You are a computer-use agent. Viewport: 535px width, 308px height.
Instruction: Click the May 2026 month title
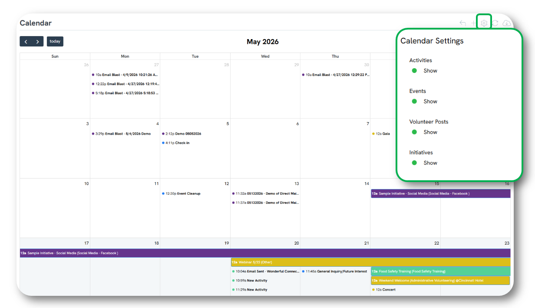[263, 42]
